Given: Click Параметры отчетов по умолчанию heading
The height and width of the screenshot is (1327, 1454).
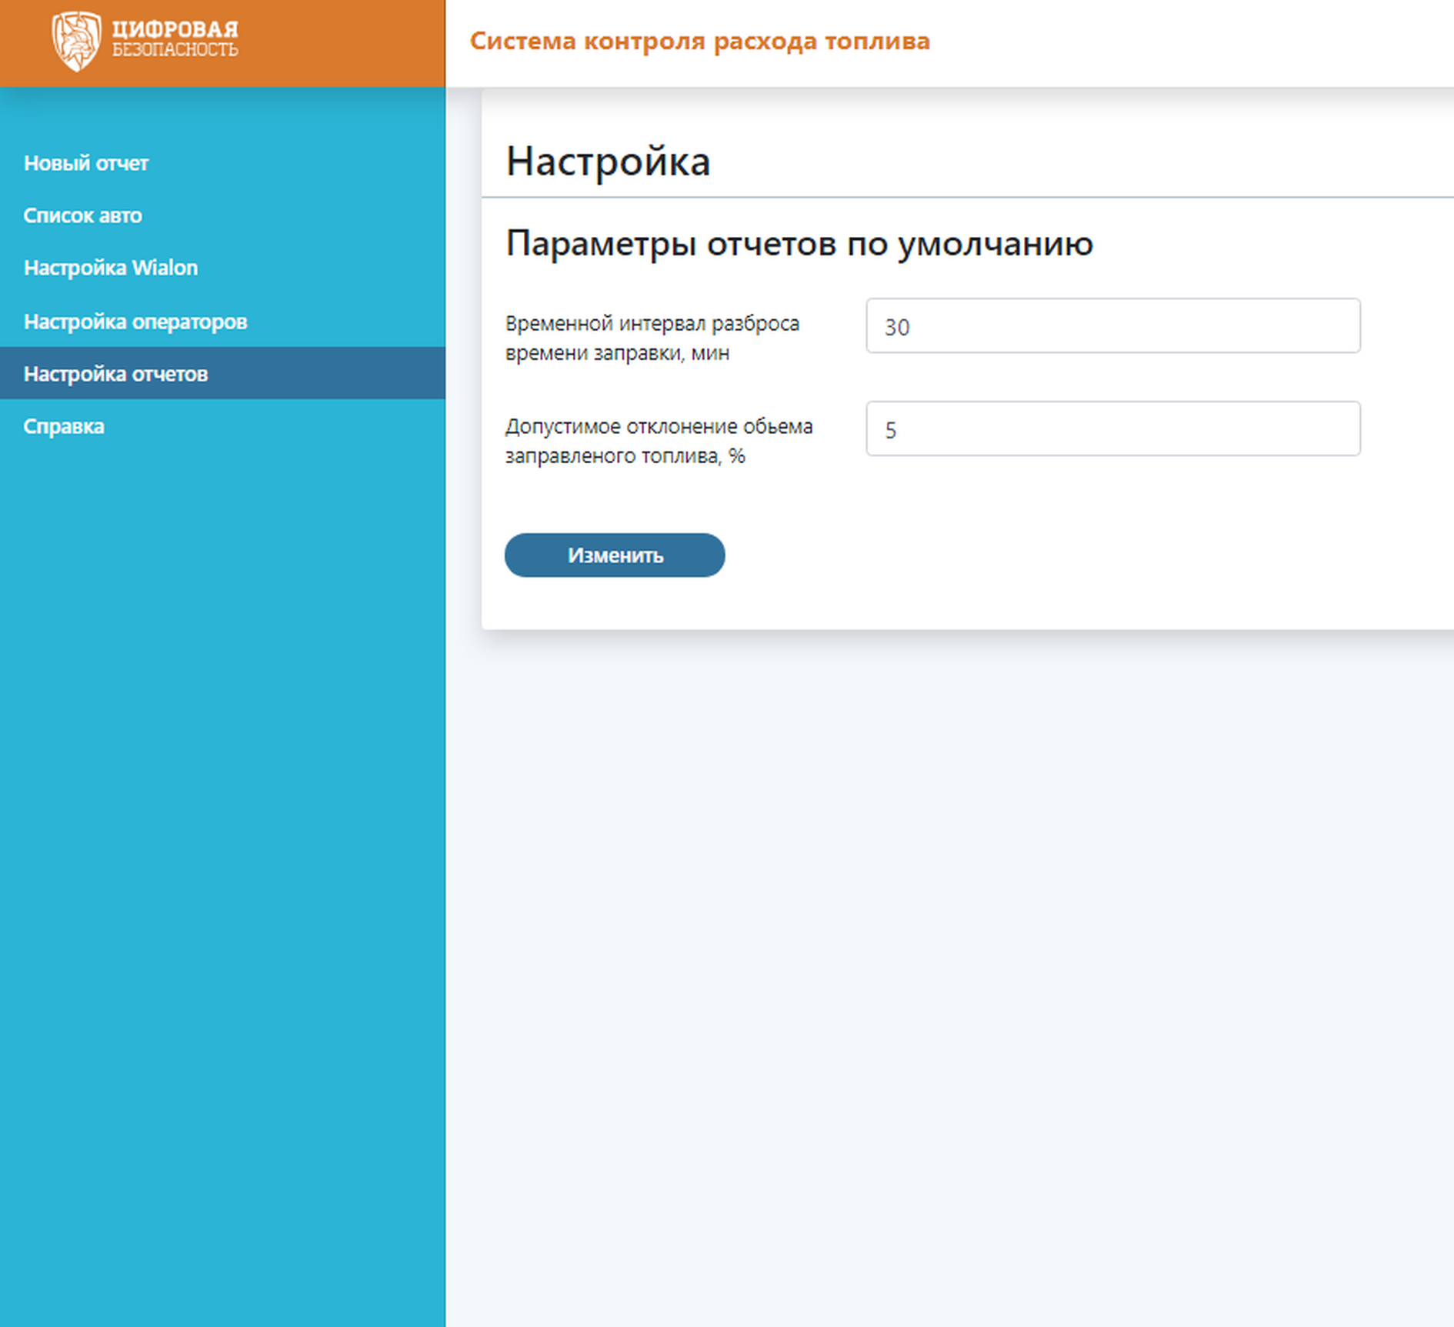Looking at the screenshot, I should pos(799,244).
